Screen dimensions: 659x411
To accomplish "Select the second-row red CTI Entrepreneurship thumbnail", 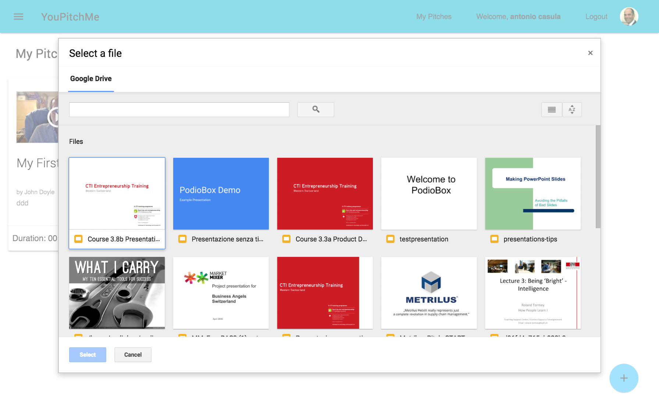I will coord(325,293).
